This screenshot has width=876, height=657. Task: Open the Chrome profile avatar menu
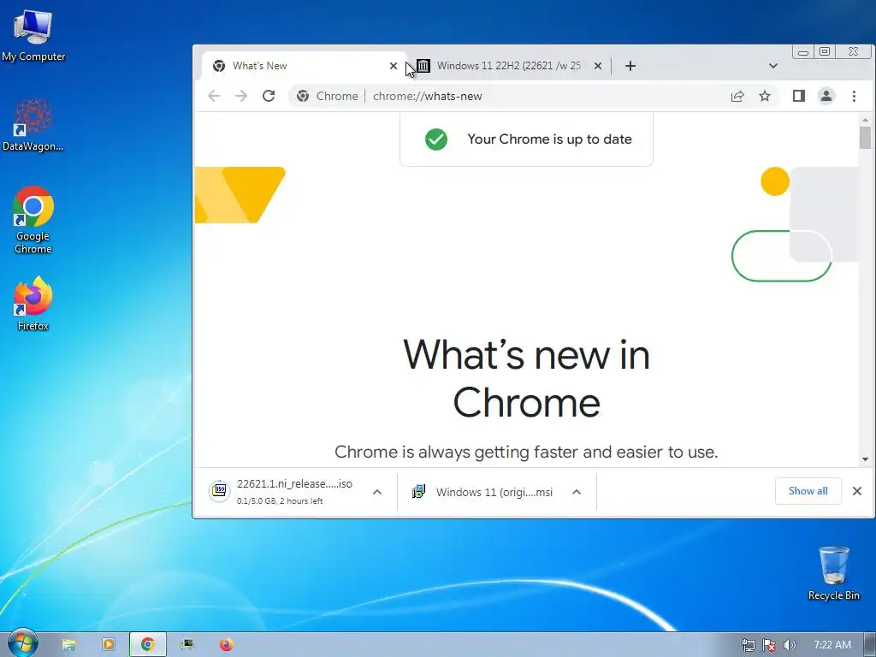(x=826, y=96)
